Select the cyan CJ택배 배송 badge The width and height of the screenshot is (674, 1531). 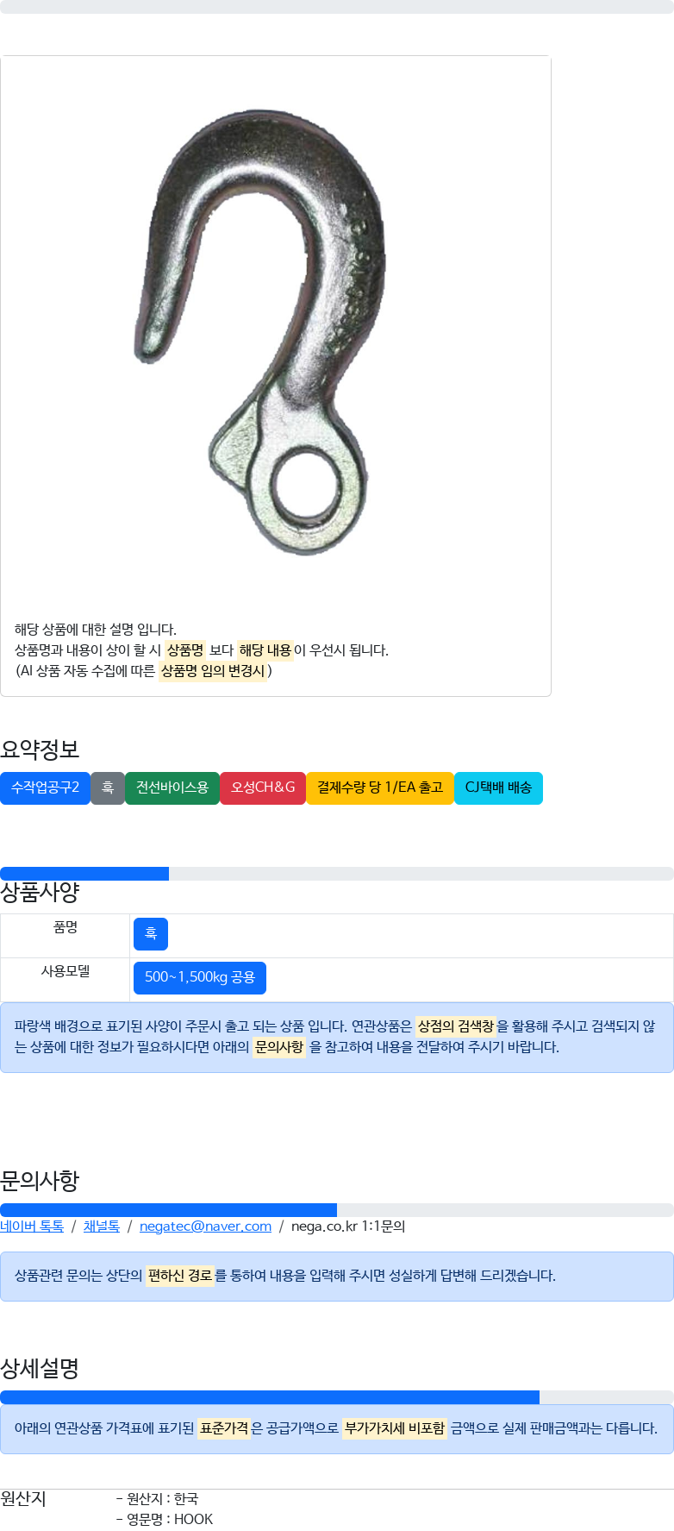[x=498, y=787]
